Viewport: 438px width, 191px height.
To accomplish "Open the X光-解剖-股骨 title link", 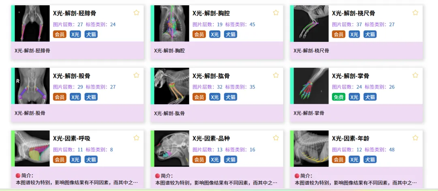I will 72,76.
